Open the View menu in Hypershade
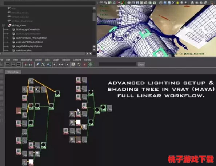Screen dimensions: 216x166 [x=15, y=60]
